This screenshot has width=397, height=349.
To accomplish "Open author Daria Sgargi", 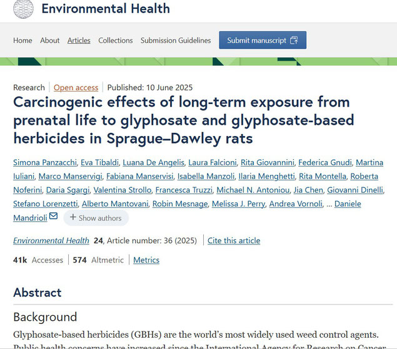I will [68, 190].
